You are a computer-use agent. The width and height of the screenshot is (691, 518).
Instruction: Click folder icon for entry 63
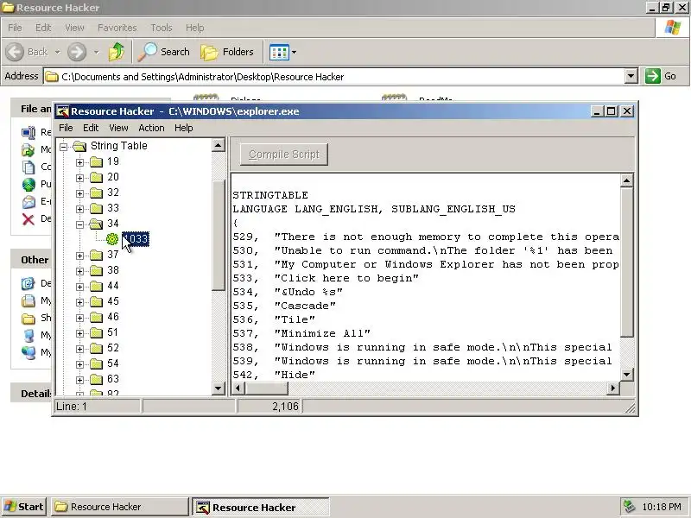[x=96, y=379]
